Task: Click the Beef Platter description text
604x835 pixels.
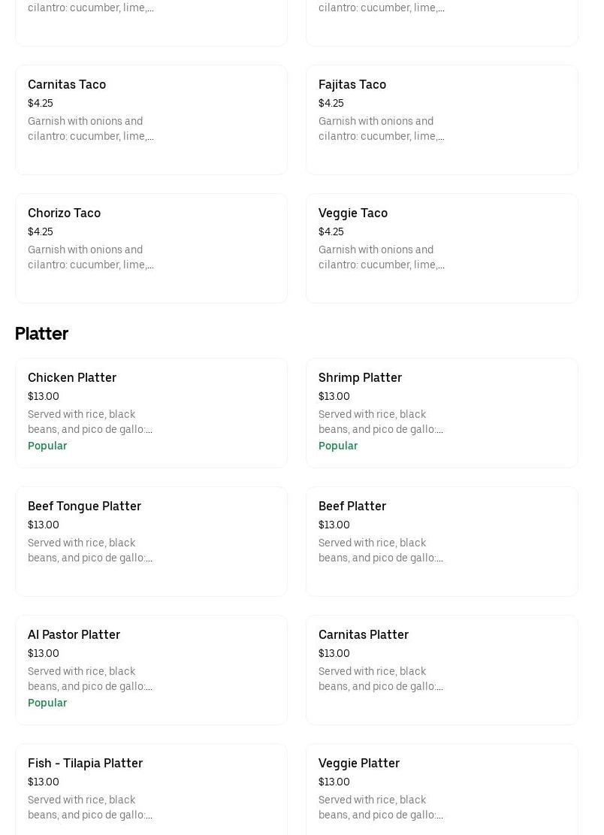Action: 380,551
